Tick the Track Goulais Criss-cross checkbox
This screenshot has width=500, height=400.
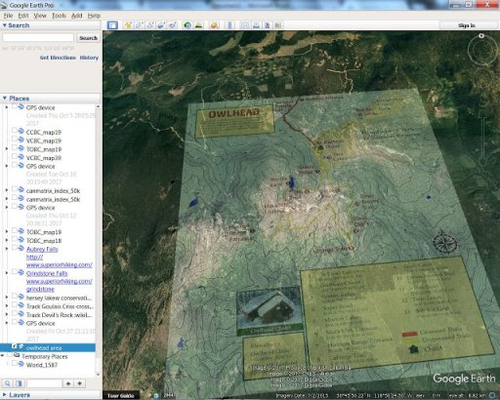pyautogui.click(x=14, y=305)
